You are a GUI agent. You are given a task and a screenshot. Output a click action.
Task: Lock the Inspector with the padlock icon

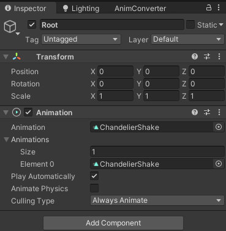[209, 8]
